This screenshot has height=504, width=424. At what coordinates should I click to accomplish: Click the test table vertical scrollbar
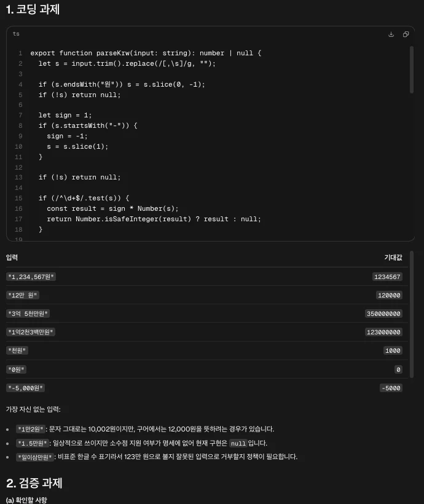tap(412, 314)
